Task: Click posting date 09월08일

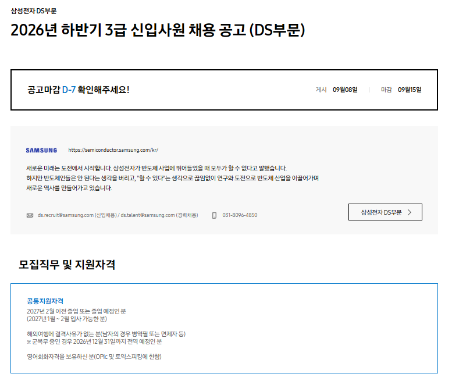Action: point(345,90)
